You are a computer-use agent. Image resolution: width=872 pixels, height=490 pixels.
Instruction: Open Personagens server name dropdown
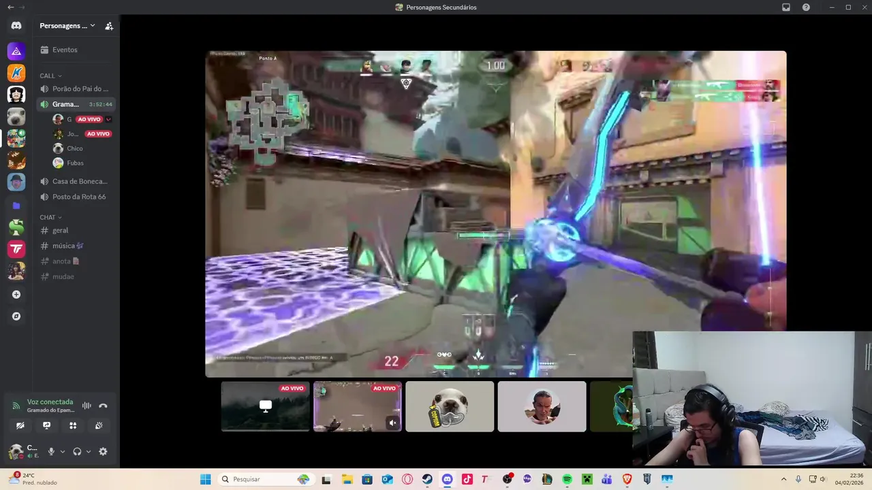click(x=67, y=26)
